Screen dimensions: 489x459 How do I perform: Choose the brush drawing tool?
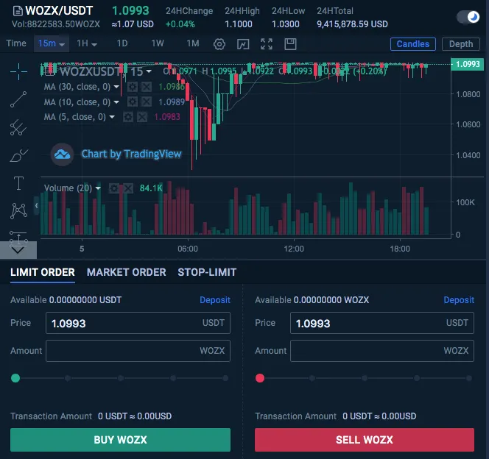pyautogui.click(x=19, y=156)
